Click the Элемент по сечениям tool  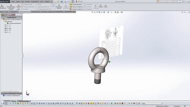[x=18, y=7]
